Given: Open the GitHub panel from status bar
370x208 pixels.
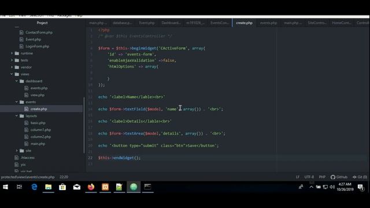Looking at the screenshot, I should 339,177.
